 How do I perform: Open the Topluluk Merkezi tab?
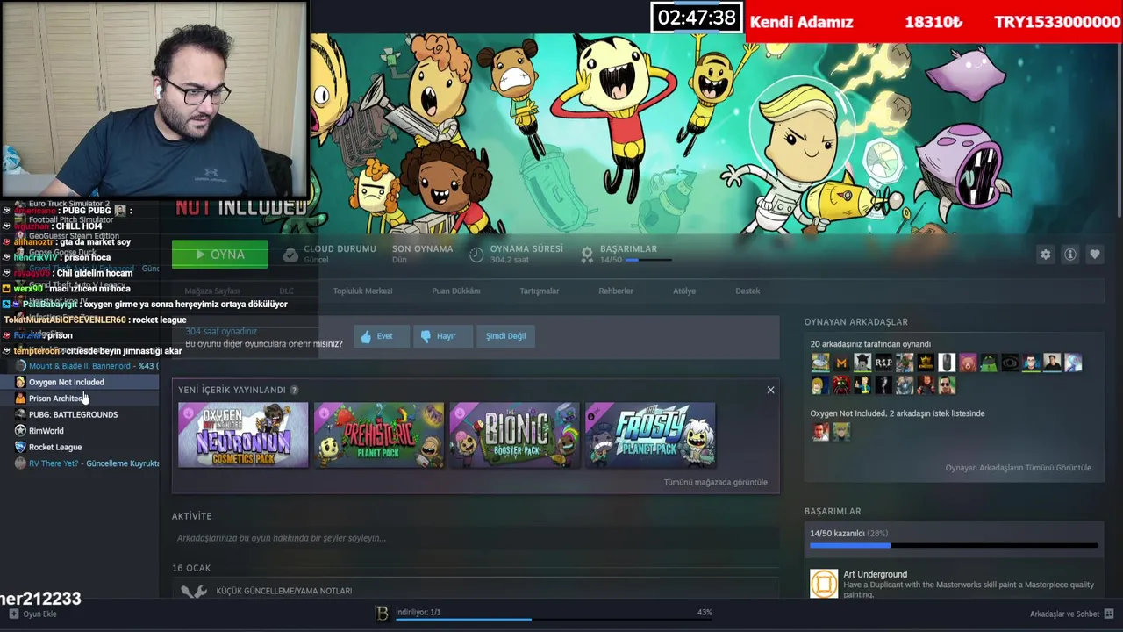362,291
